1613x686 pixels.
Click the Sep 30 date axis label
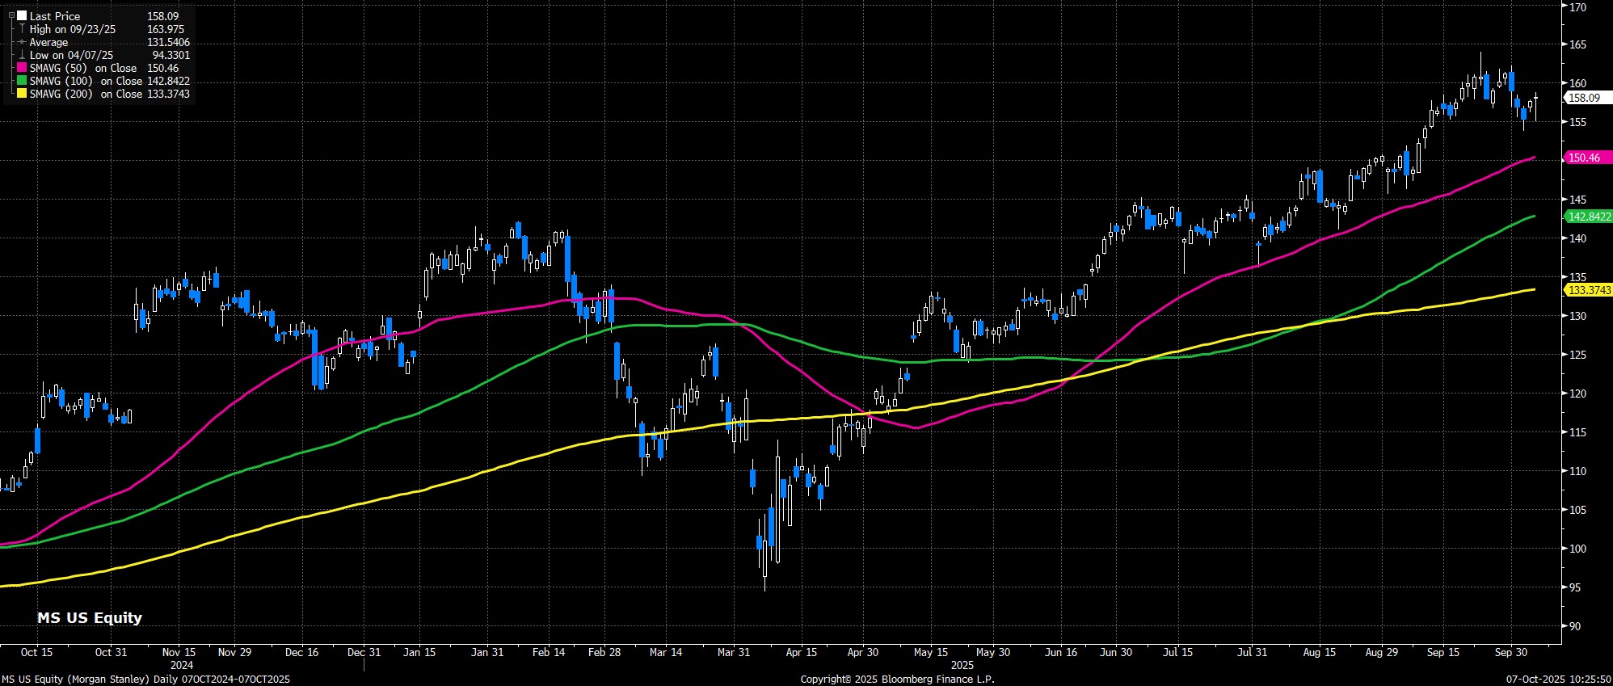[1510, 652]
